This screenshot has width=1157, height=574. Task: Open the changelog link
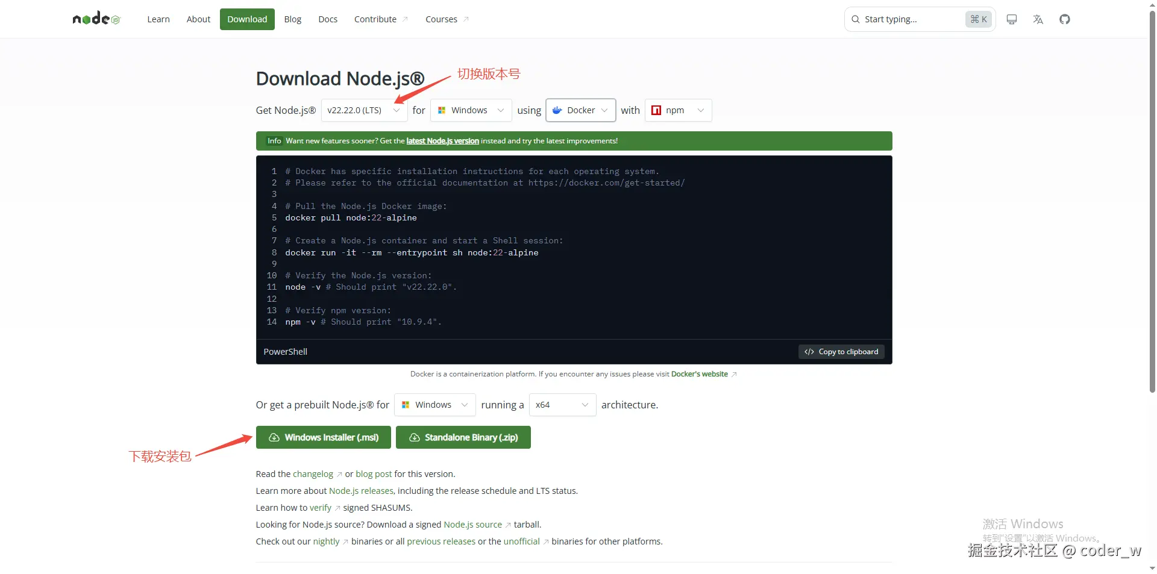(313, 474)
